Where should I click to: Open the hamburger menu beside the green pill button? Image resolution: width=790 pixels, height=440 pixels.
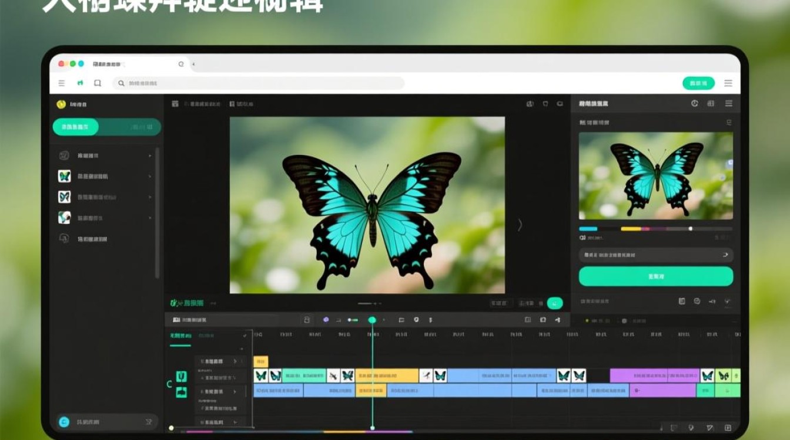point(728,83)
